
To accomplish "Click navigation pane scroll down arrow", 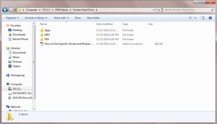I will coord(34,109).
